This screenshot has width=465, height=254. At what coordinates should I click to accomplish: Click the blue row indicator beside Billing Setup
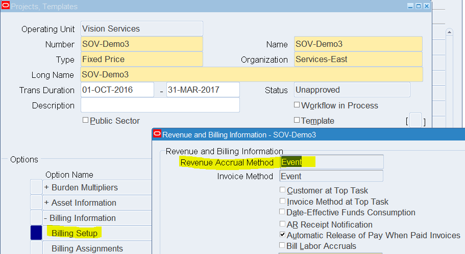(36, 233)
